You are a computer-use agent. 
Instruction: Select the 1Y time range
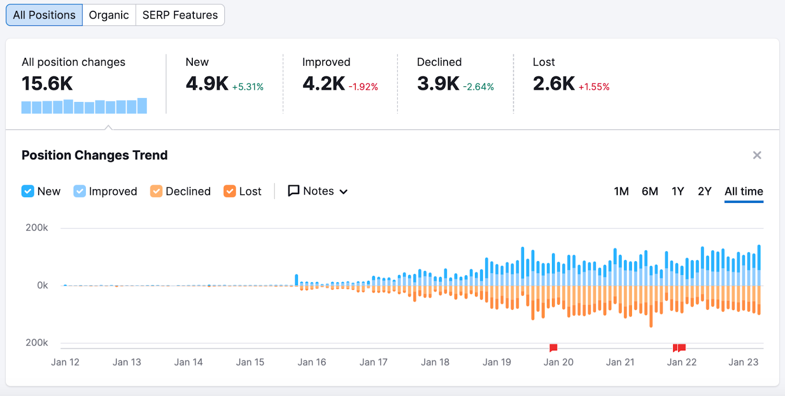678,191
